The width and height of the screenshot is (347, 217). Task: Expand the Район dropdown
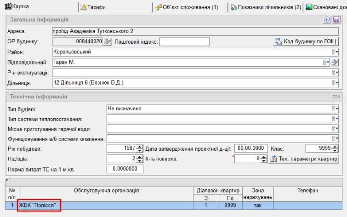point(335,52)
